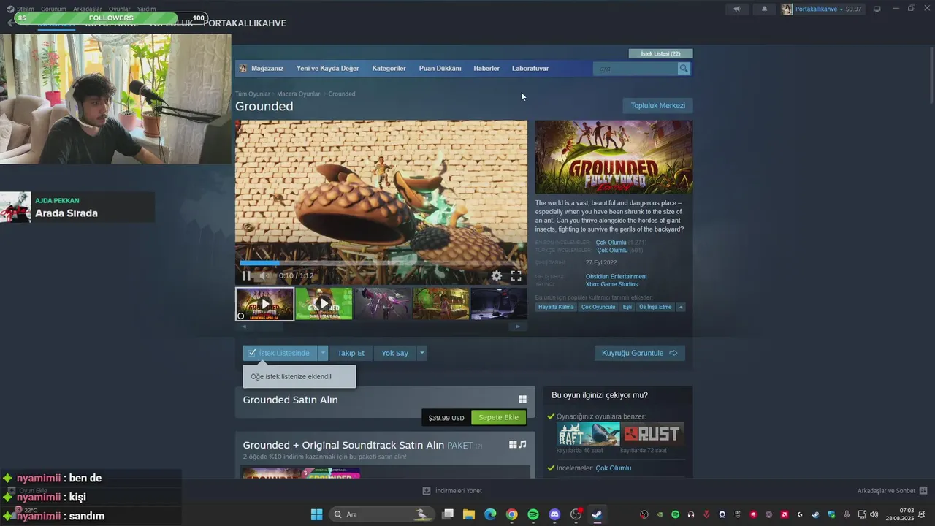The image size is (935, 526).
Task: Select the Hayatta Kalma tag
Action: (x=557, y=308)
